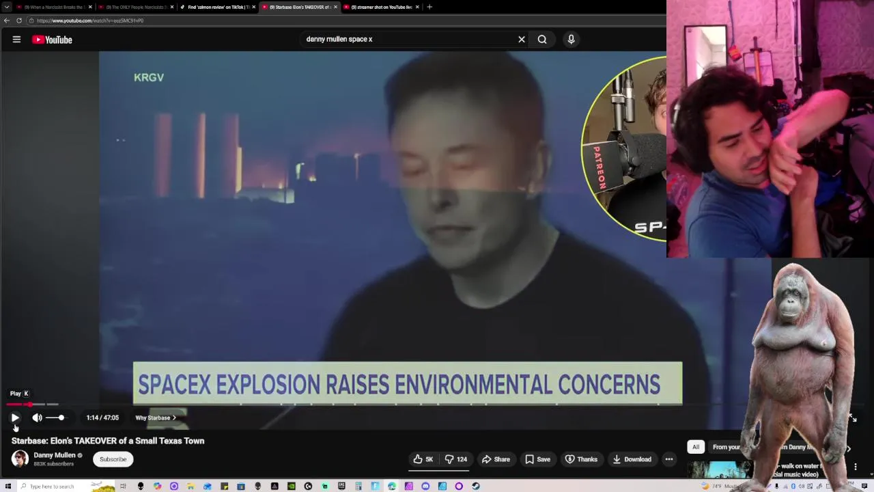Click the youtube.com address bar

pyautogui.click(x=345, y=20)
